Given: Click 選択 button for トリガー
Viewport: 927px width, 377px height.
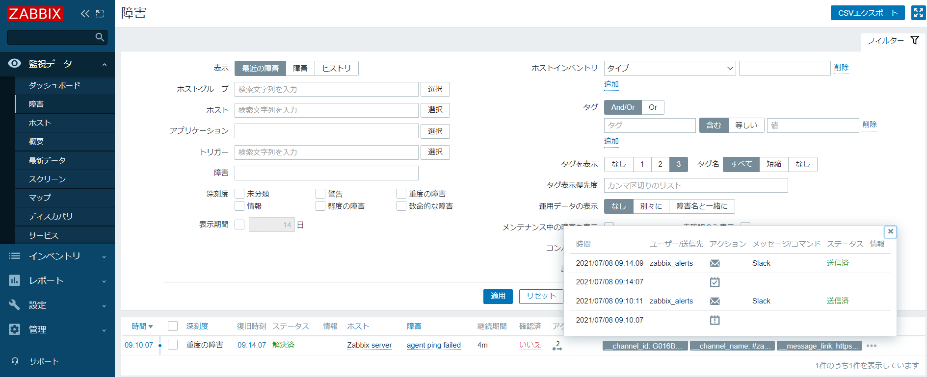Looking at the screenshot, I should (435, 152).
